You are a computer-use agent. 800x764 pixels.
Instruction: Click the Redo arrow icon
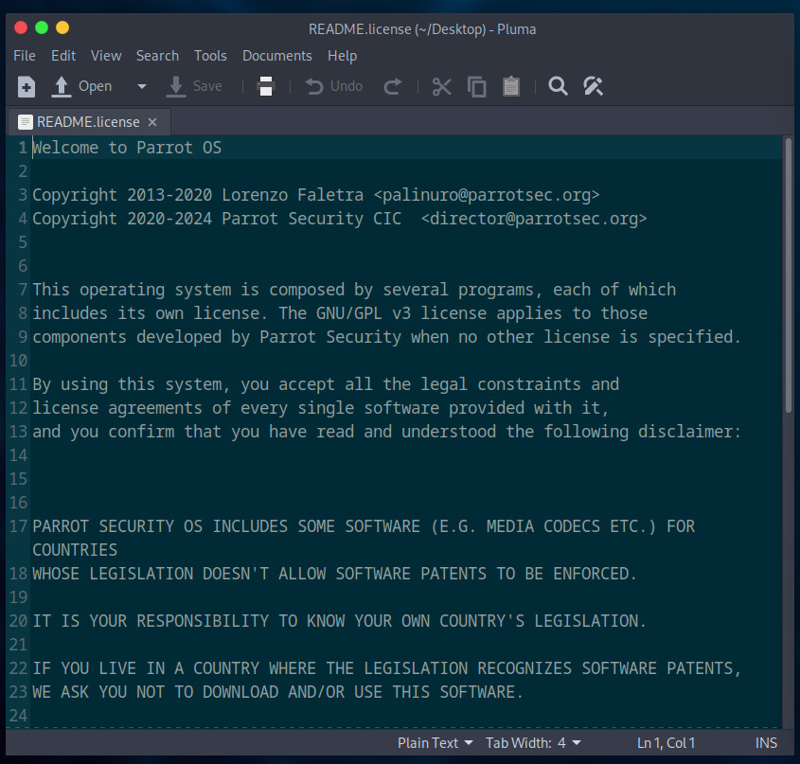[x=392, y=86]
